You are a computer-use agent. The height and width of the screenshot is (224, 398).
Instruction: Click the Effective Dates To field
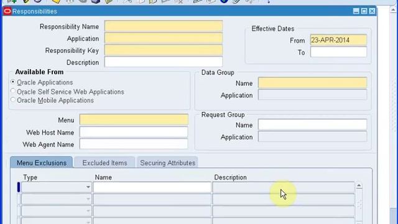[x=338, y=52]
